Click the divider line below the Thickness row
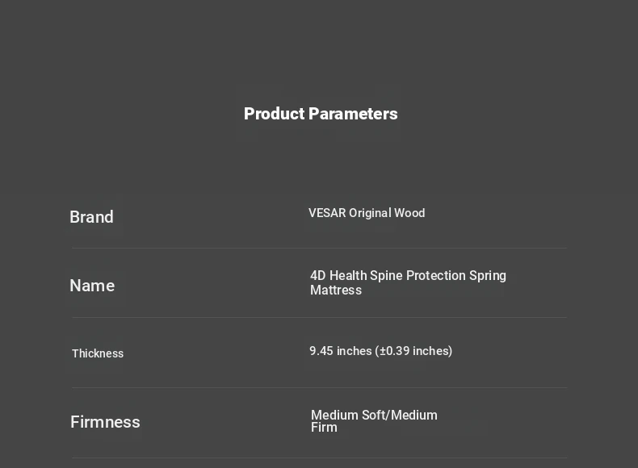Screen dimensions: 638x468 320,388
